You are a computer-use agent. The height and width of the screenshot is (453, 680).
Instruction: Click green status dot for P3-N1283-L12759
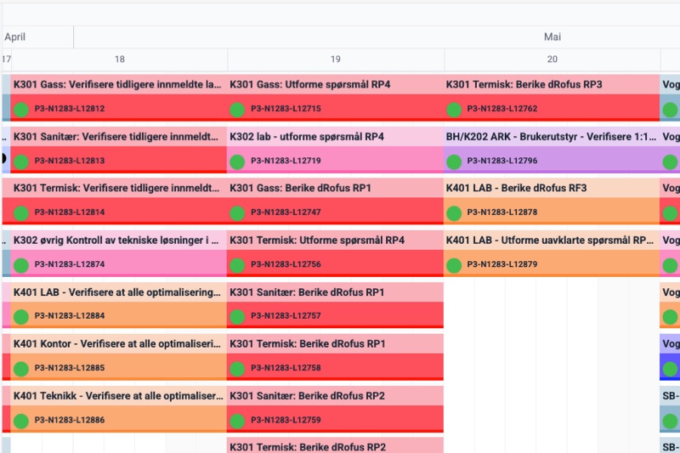237,421
